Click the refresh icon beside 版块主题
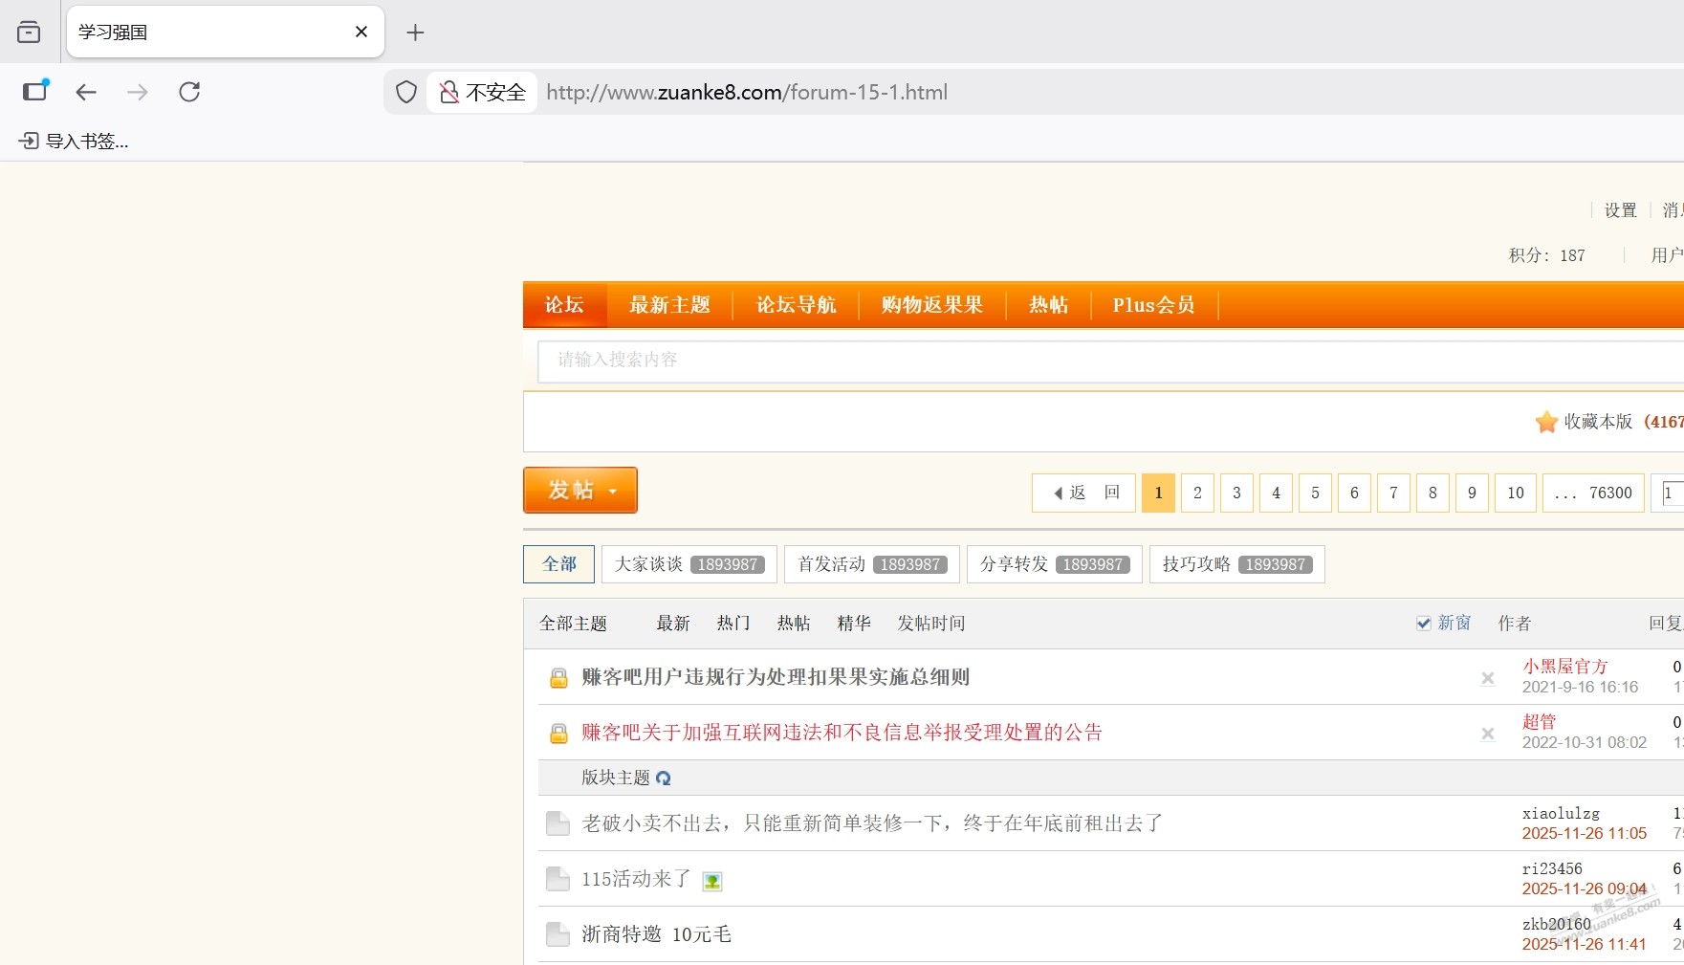The image size is (1684, 965). click(x=664, y=779)
